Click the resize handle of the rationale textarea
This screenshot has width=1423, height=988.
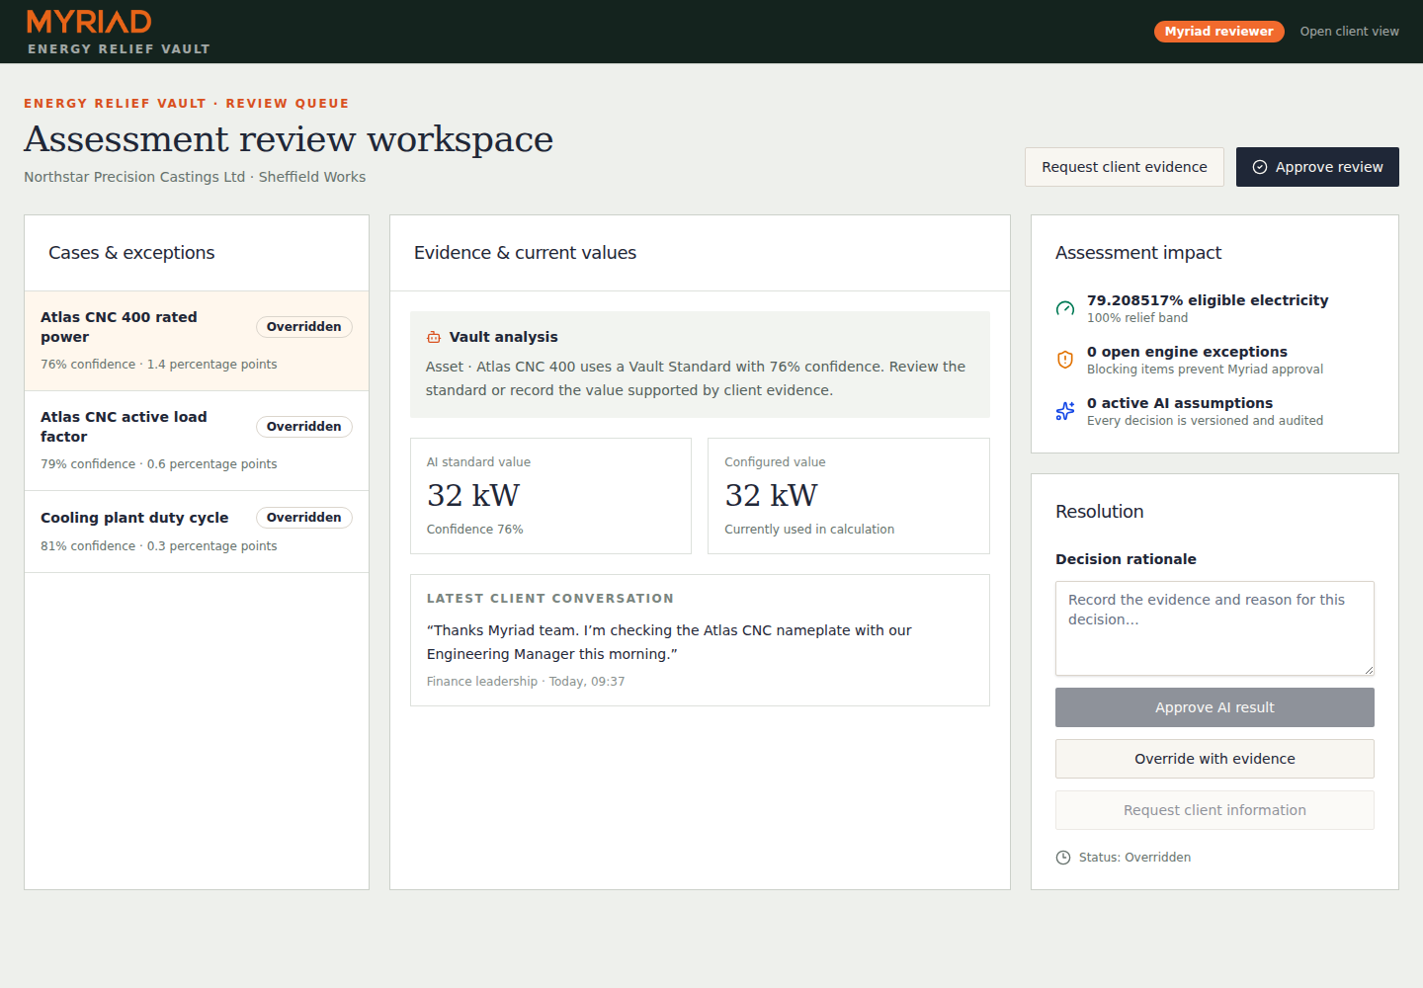1369,670
